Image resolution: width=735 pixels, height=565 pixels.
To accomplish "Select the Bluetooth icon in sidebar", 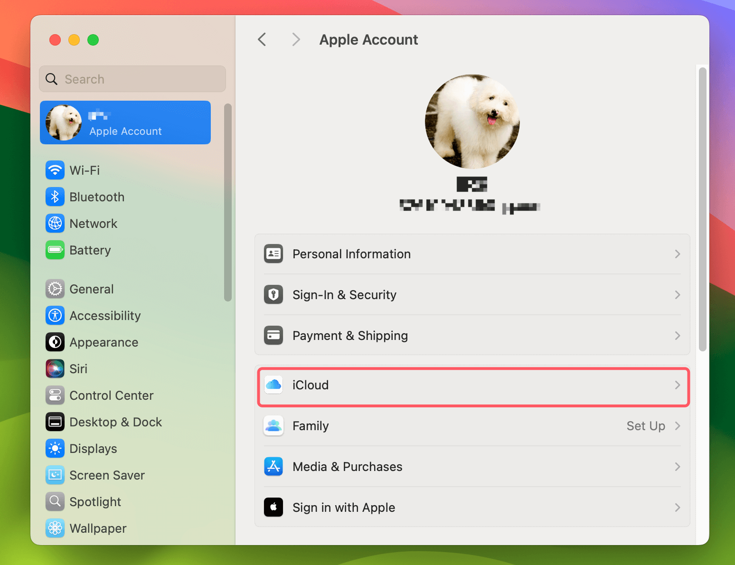I will [55, 197].
